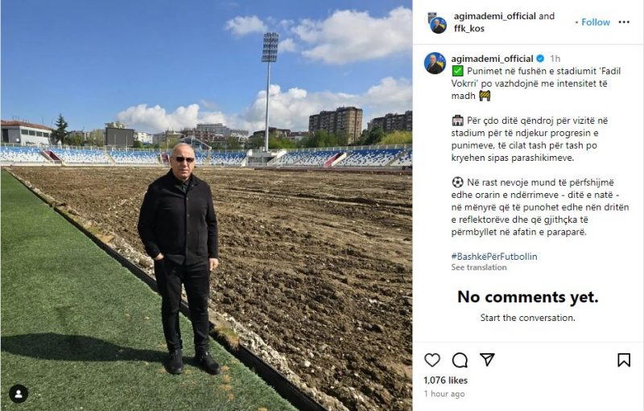View the 1,076 likes list
The height and width of the screenshot is (411, 644).
pyautogui.click(x=446, y=380)
